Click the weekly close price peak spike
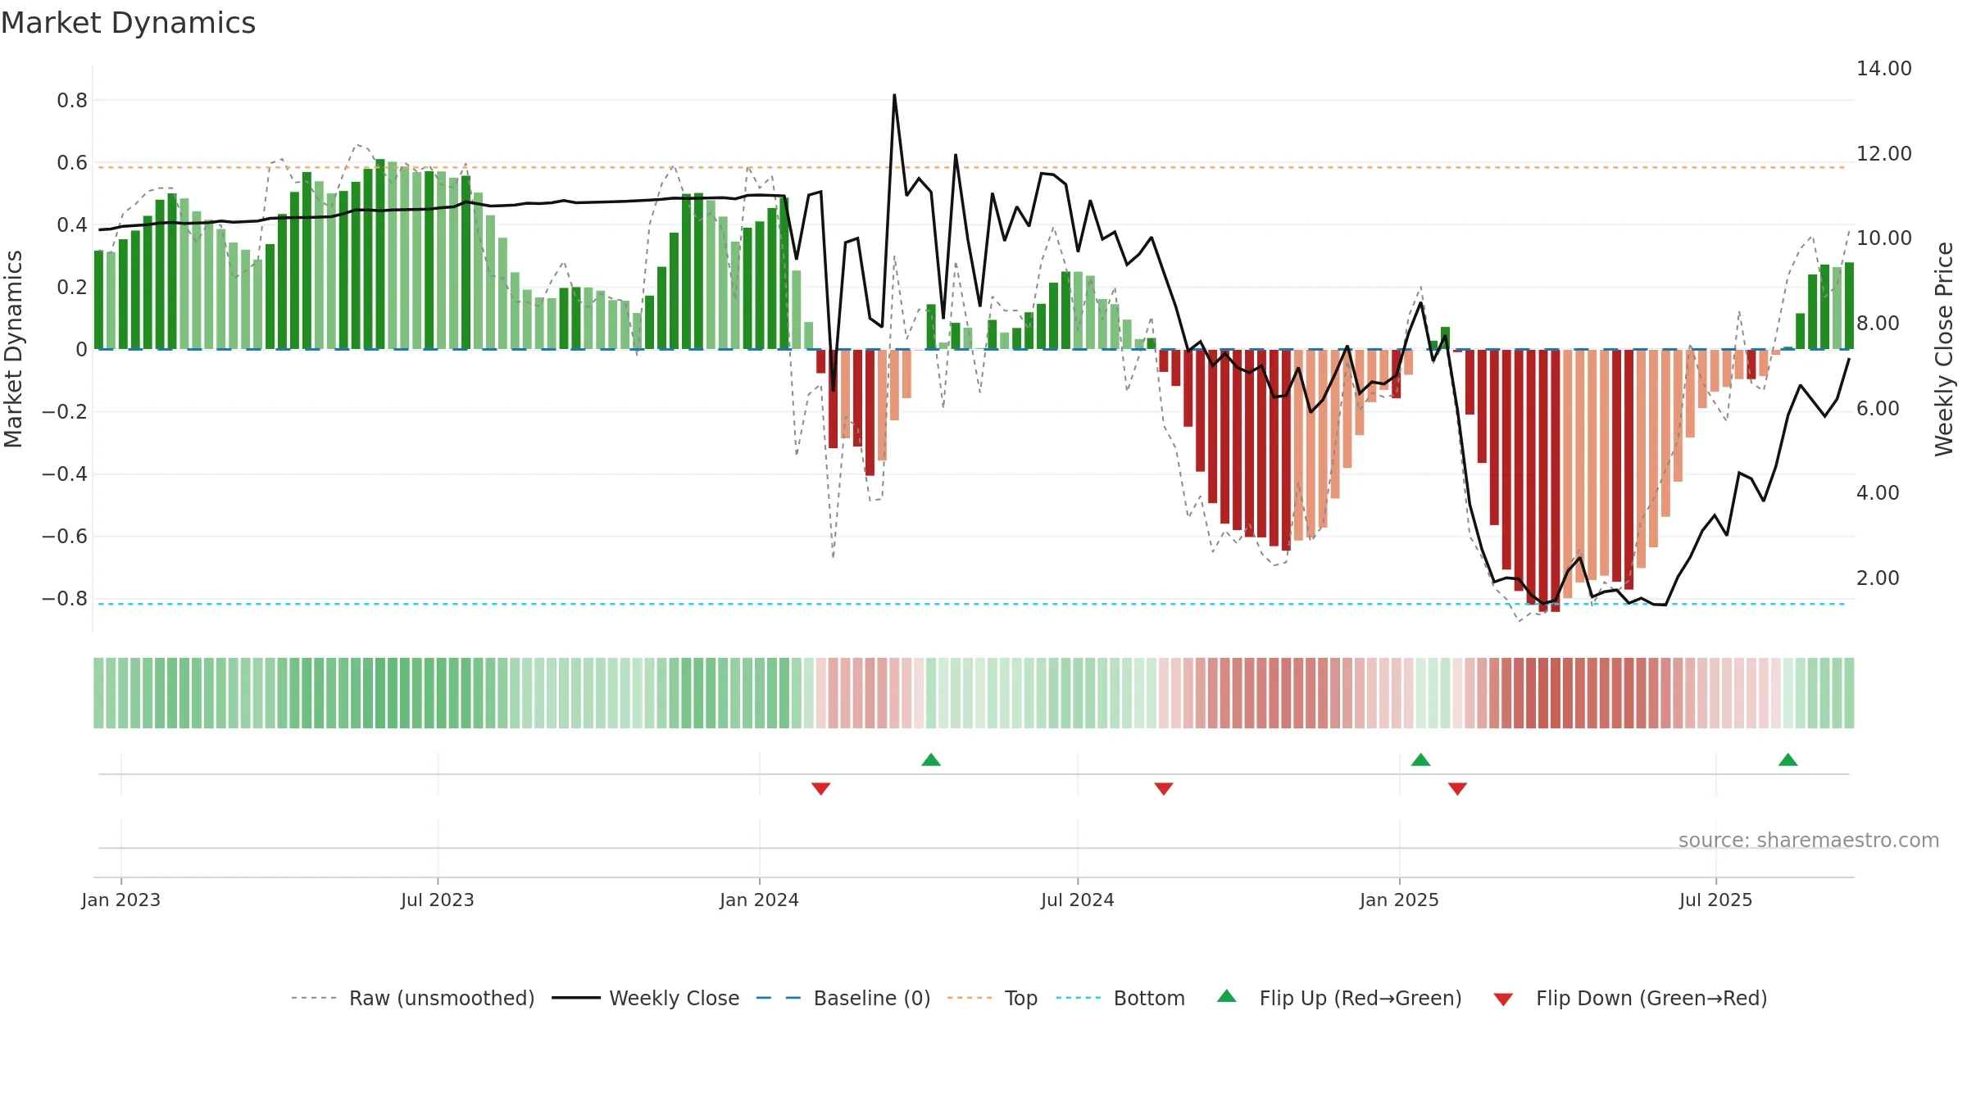This screenshot has width=1967, height=1106. (x=894, y=96)
